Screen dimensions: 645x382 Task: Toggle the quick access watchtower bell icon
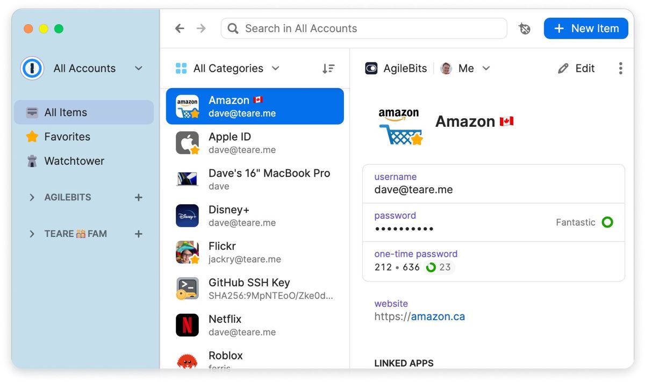coord(524,28)
